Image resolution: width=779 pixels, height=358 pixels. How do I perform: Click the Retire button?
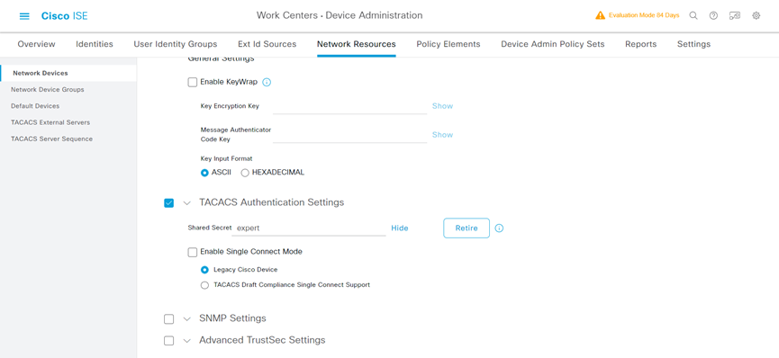[466, 228]
